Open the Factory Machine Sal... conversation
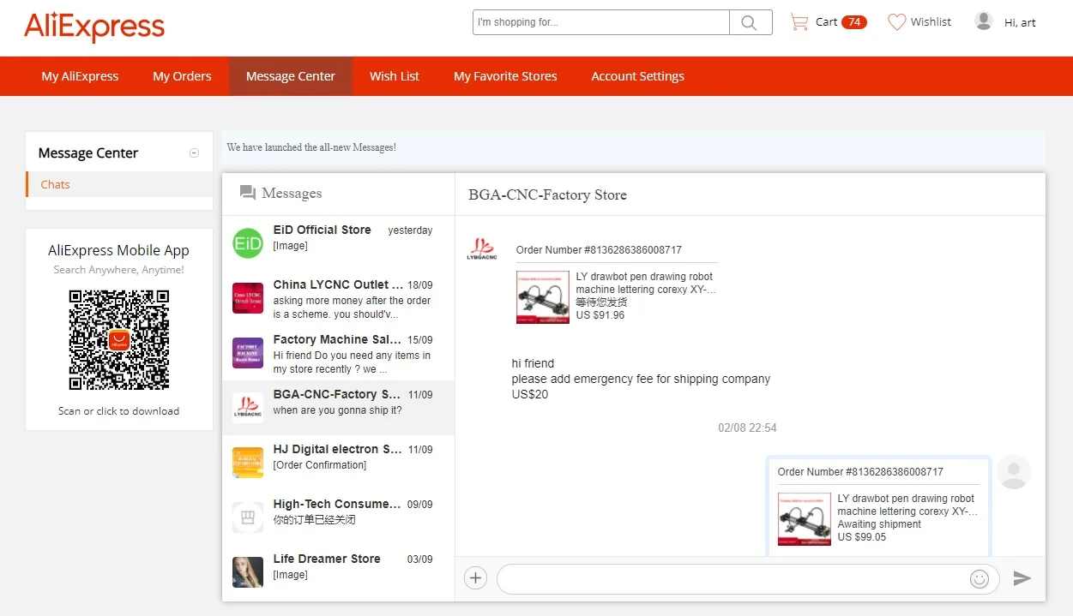 [339, 353]
